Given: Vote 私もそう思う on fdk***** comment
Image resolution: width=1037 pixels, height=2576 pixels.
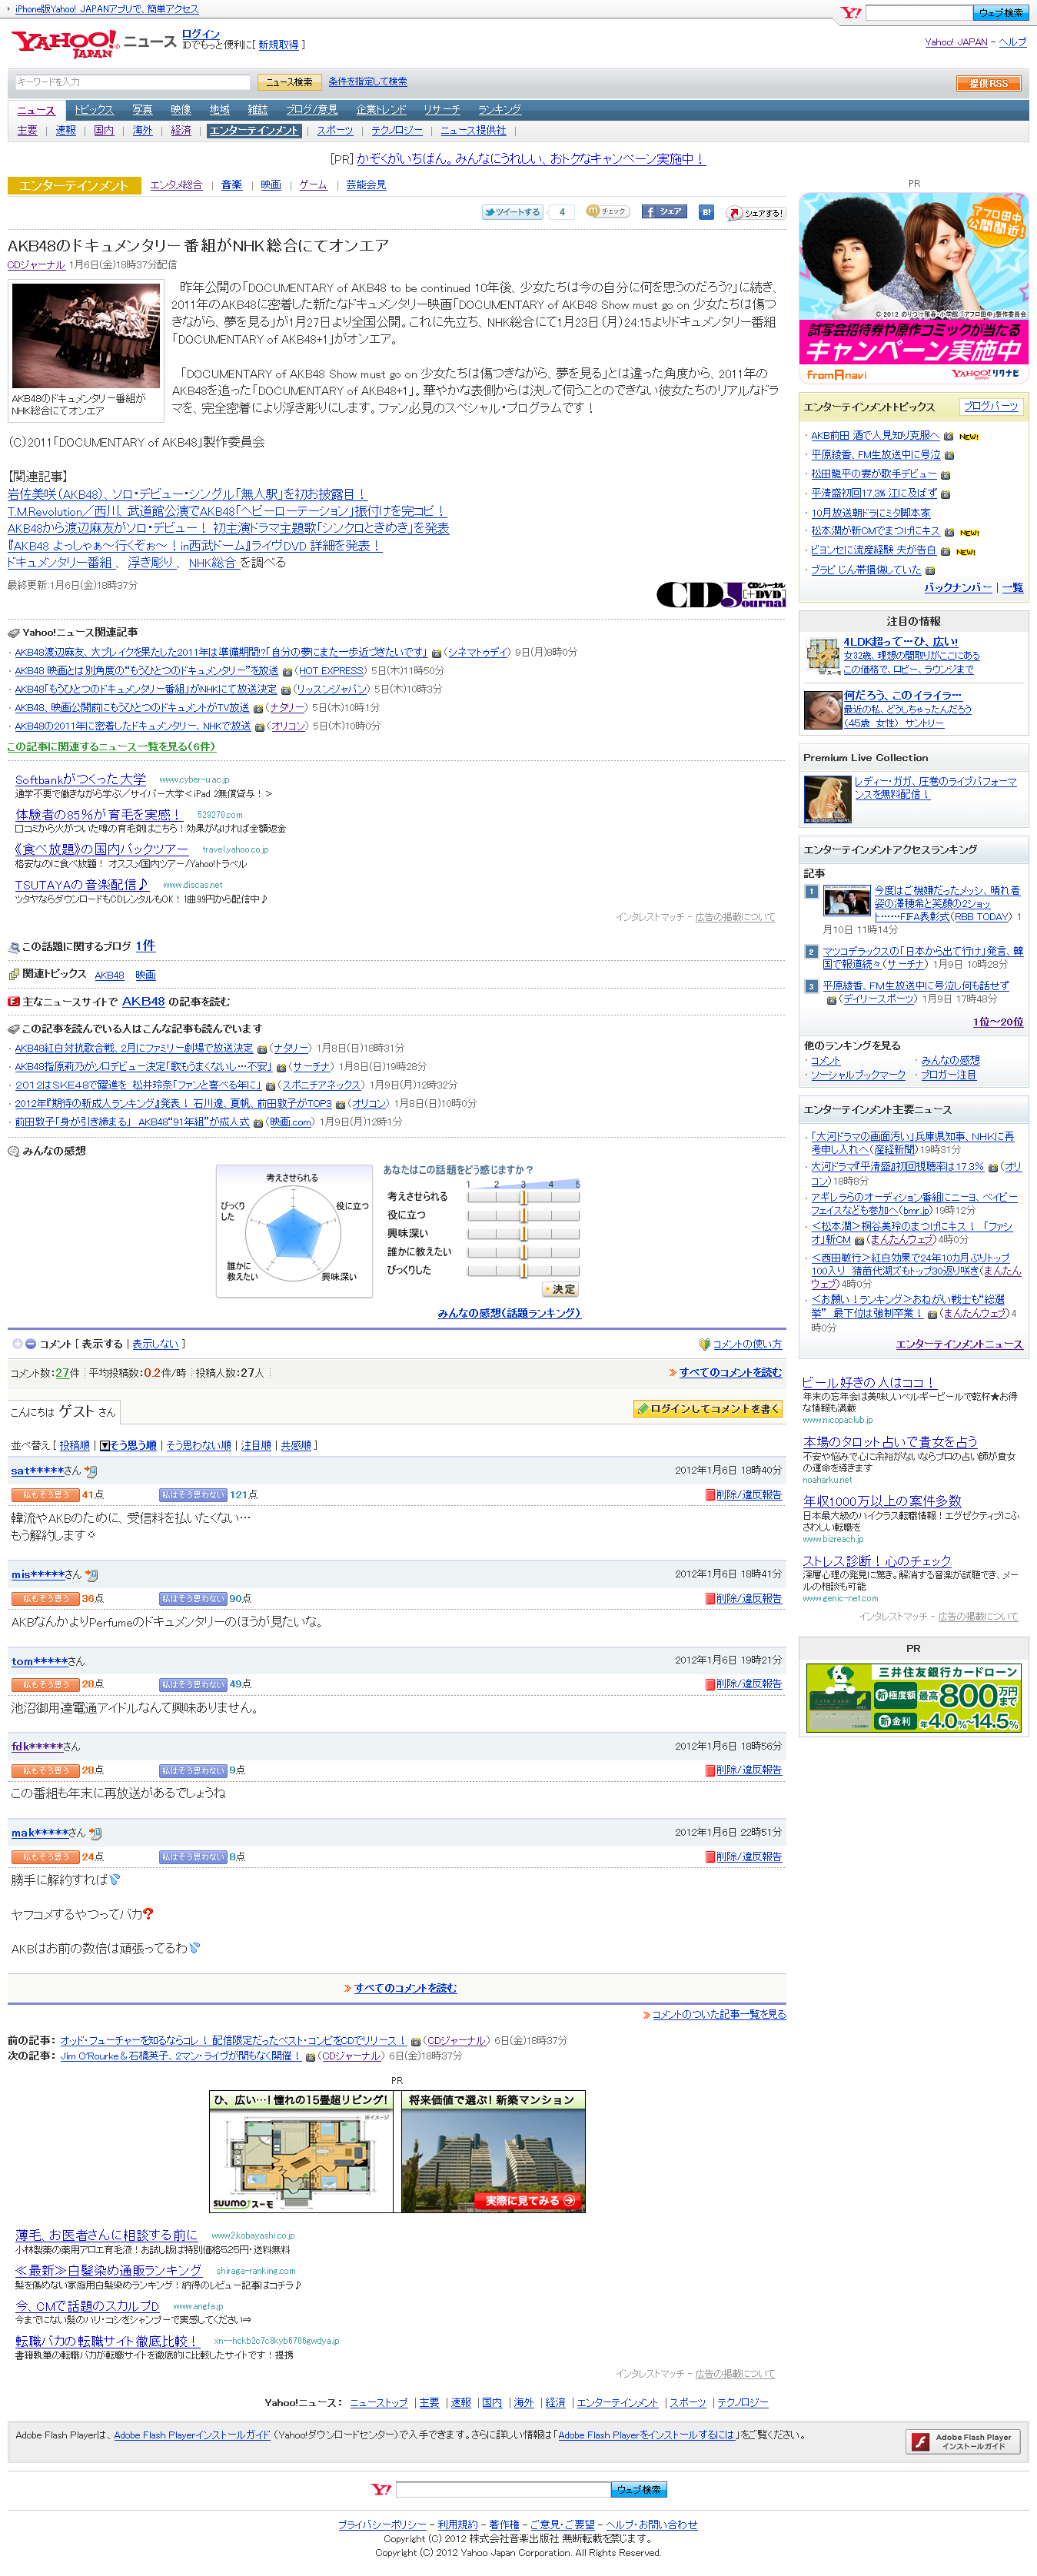Looking at the screenshot, I should (45, 1770).
